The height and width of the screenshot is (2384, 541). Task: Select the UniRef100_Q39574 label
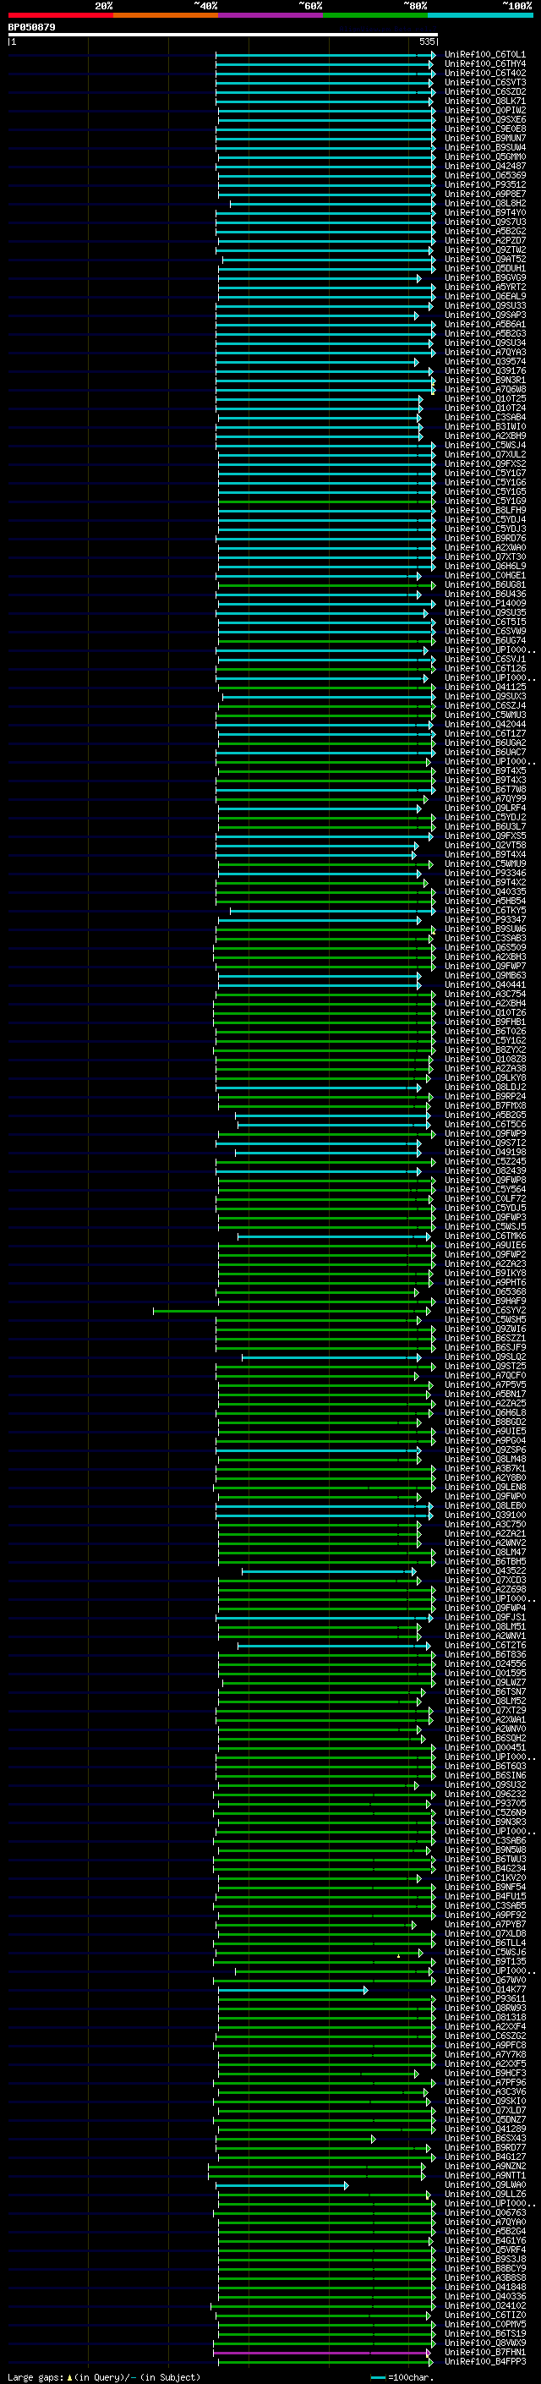click(484, 362)
